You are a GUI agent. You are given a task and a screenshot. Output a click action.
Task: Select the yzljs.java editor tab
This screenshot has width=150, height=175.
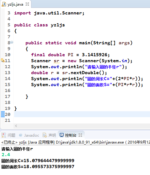pos(15,4)
